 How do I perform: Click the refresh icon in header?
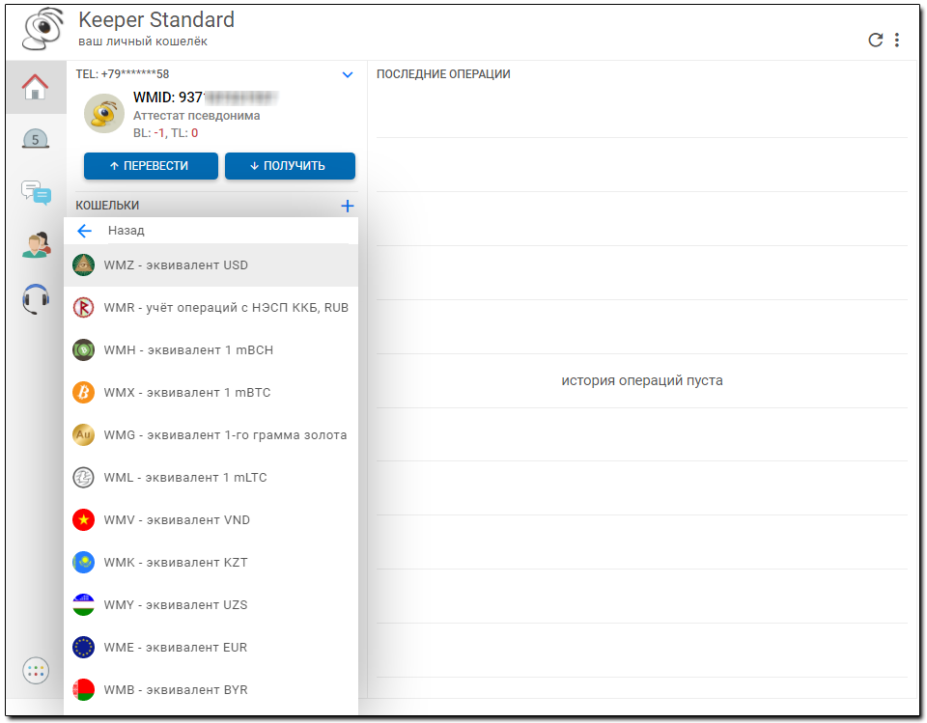tap(876, 40)
